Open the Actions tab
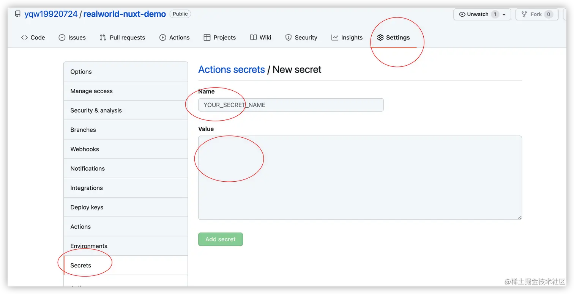This screenshot has height=294, width=574. (x=175, y=38)
